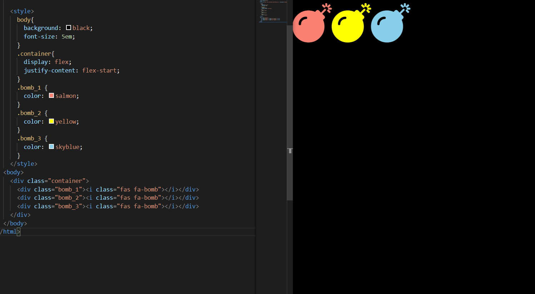Click the div class="container" line

click(50, 181)
